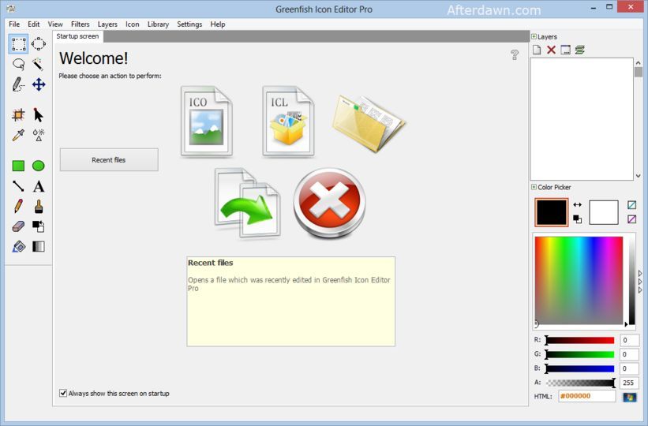Close startup screen with red X icon
This screenshot has width=648, height=426.
click(329, 203)
